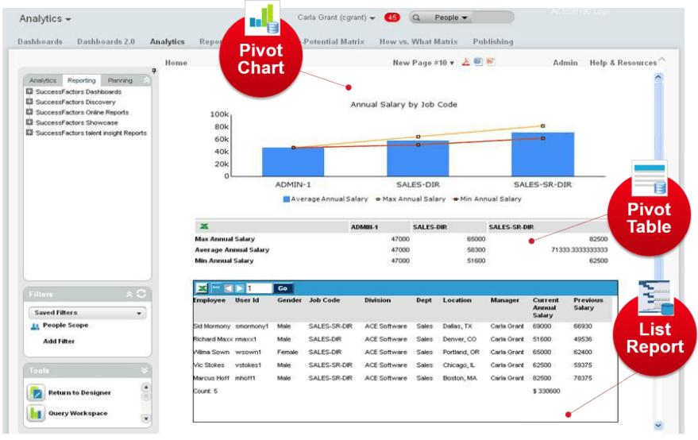Open the People search scope dropdown
The image size is (698, 440).
click(451, 17)
